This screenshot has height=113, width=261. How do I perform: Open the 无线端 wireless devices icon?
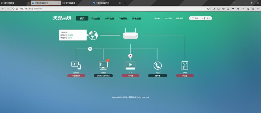tap(76, 66)
